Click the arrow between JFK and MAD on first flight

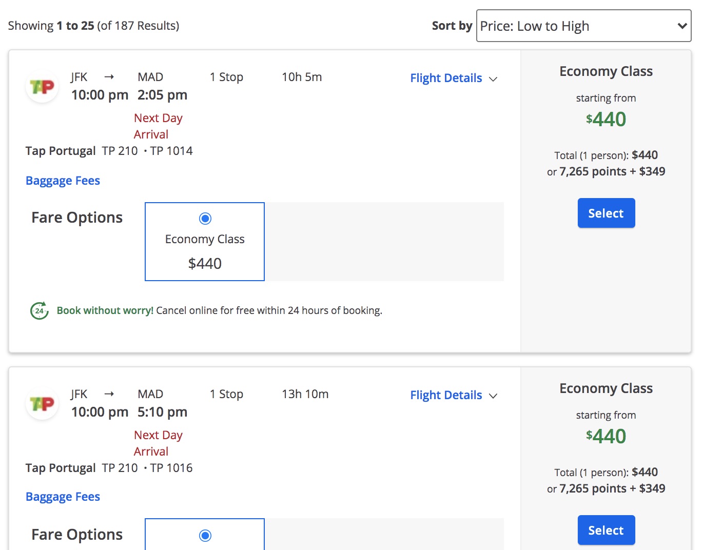tap(109, 76)
